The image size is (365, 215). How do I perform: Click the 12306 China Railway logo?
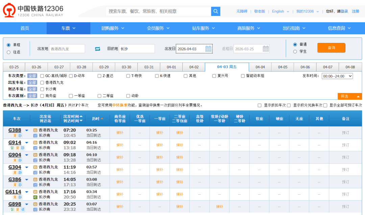[33, 11]
